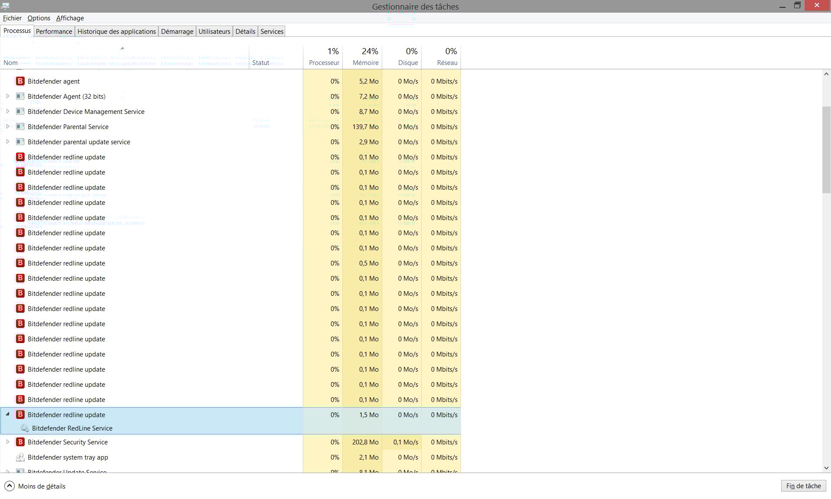Viewport: 831px width, 499px height.
Task: Click the Bitdefender RedLine Service gear icon
Action: coord(25,428)
